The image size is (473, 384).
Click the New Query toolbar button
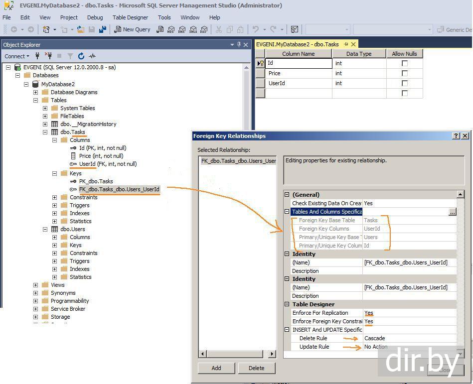132,29
